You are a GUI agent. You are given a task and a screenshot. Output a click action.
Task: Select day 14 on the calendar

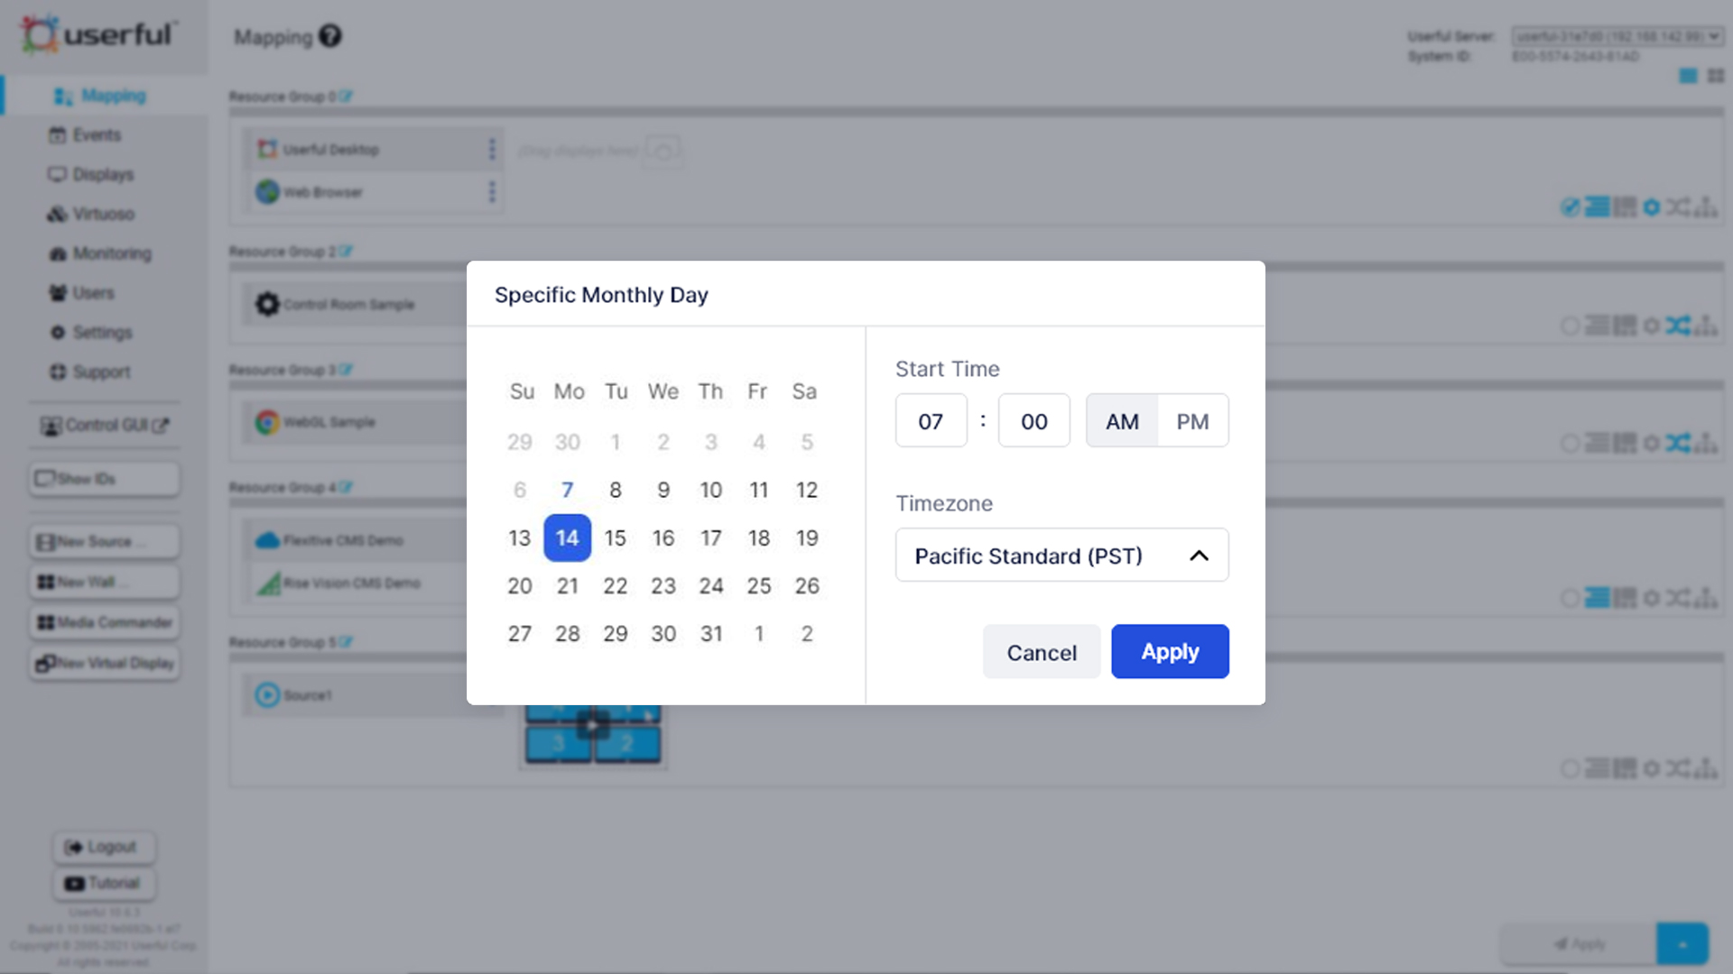click(x=567, y=538)
